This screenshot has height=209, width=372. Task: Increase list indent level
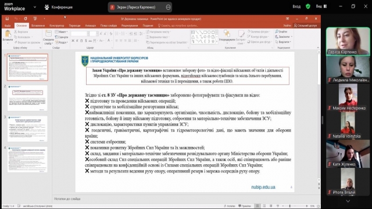pos(135,34)
